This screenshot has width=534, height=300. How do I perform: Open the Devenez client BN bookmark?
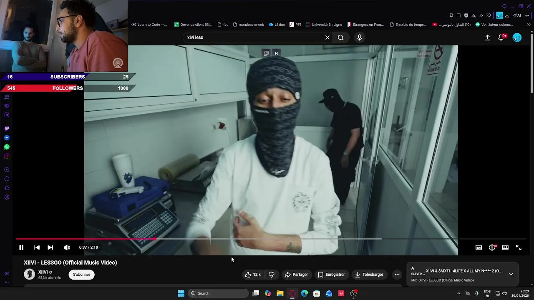[193, 25]
